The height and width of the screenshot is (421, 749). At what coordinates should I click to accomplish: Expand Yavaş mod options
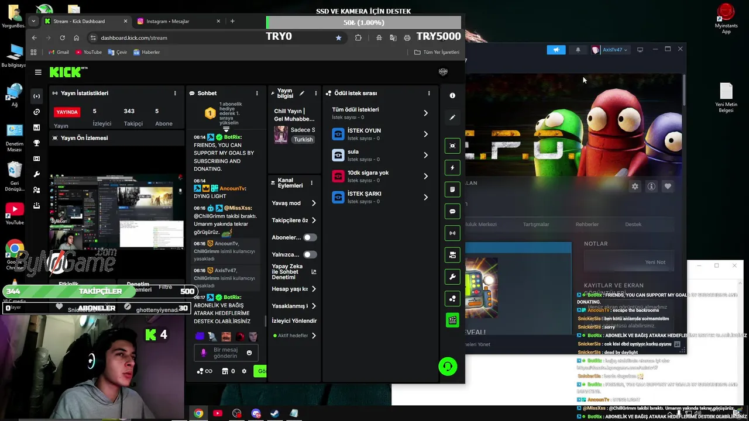314,203
